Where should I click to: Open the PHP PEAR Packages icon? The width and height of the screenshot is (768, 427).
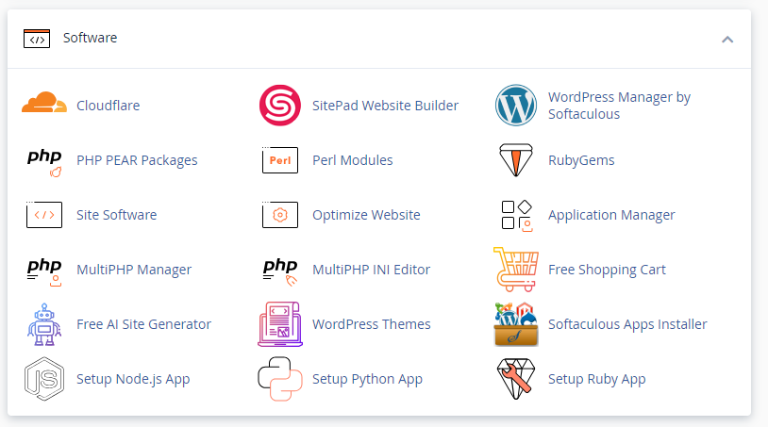(x=44, y=163)
